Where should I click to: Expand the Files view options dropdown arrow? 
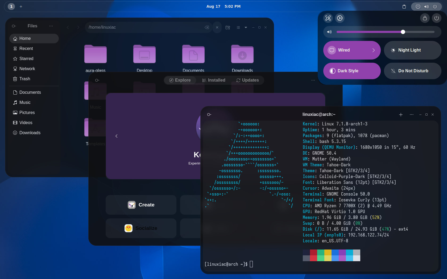tap(246, 27)
